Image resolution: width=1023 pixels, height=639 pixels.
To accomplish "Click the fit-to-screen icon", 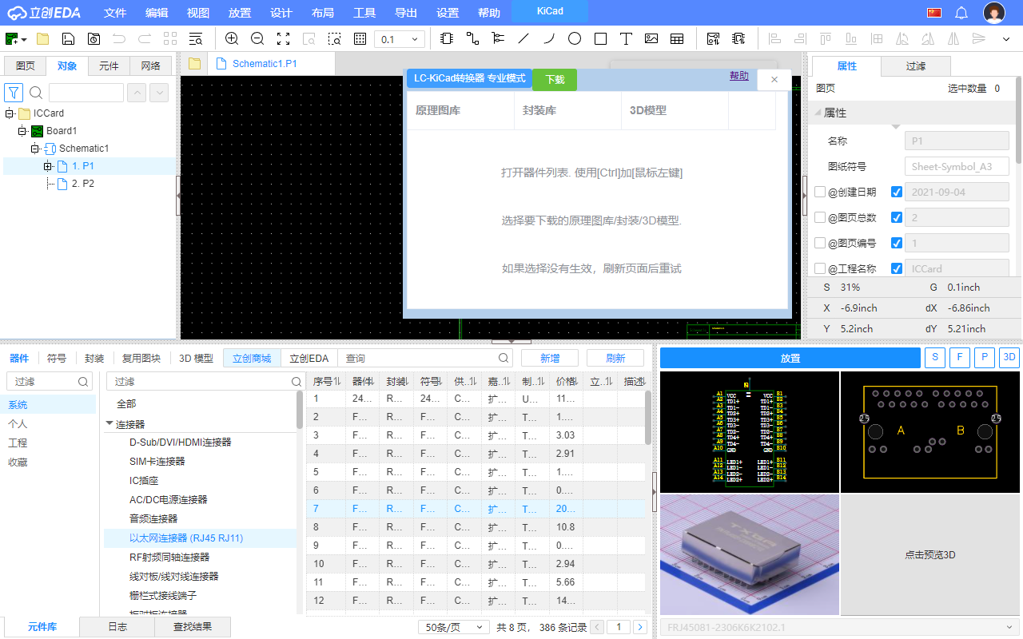I will pos(283,38).
